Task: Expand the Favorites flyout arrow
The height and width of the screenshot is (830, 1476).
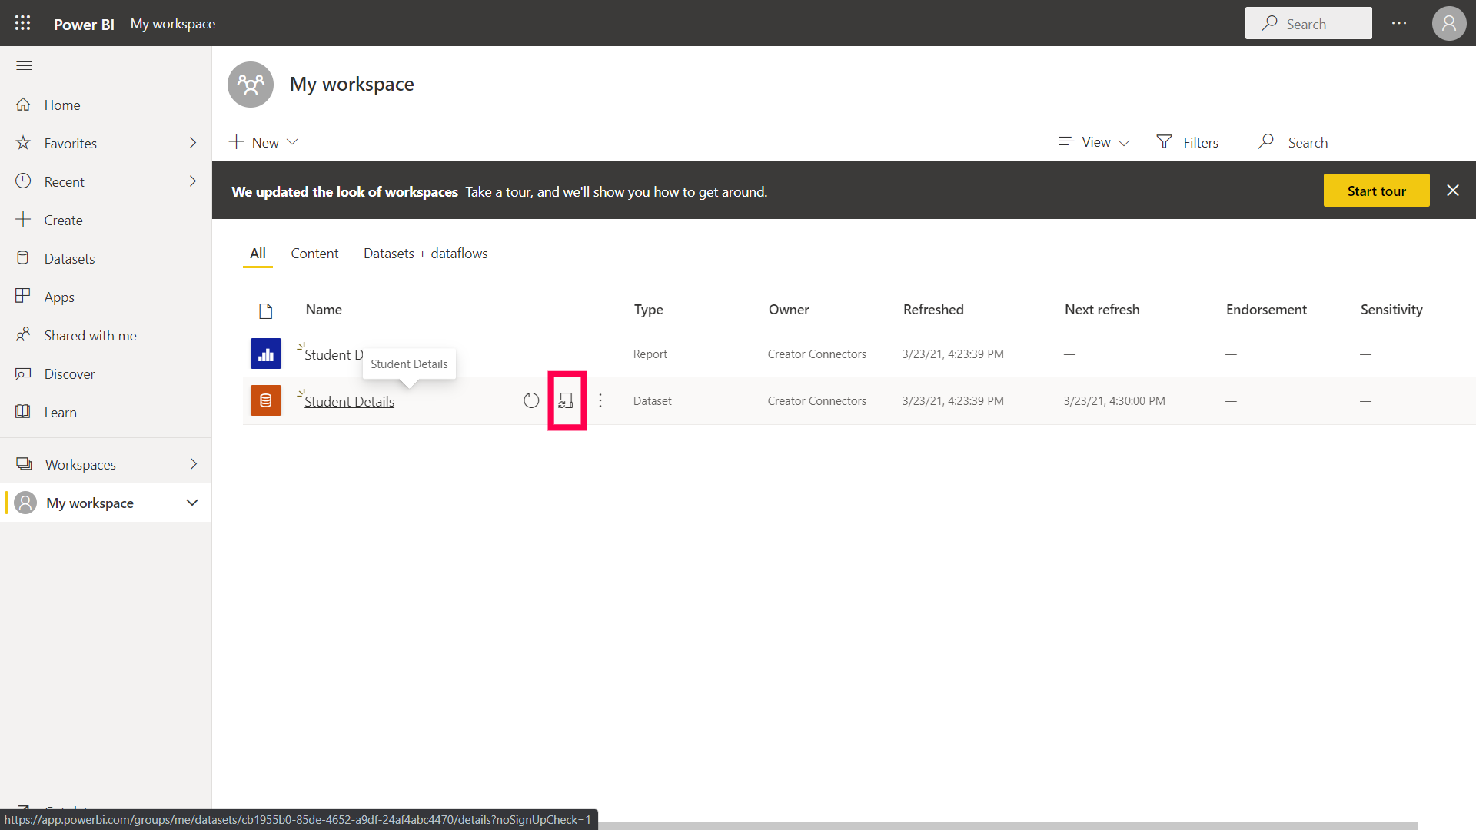Action: [193, 143]
